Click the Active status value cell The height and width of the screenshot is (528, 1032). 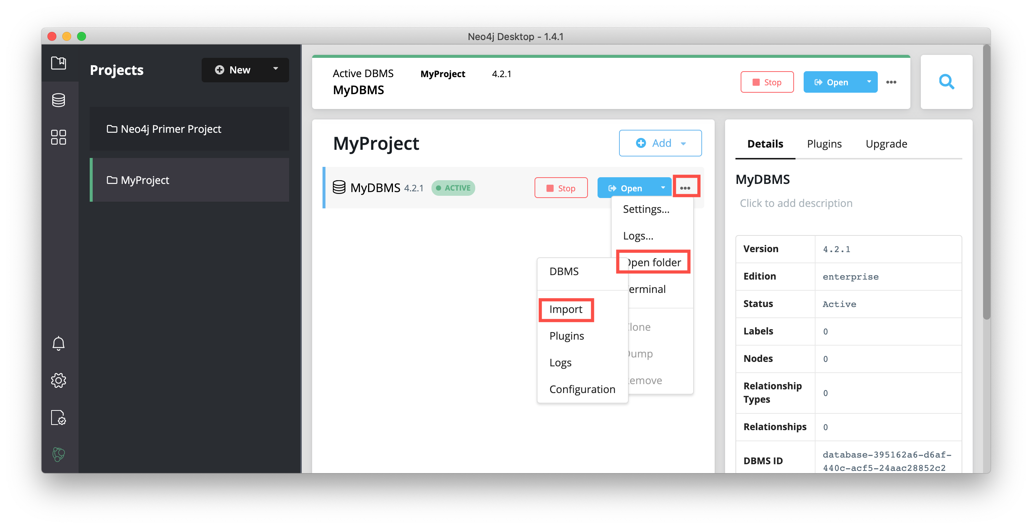click(888, 304)
